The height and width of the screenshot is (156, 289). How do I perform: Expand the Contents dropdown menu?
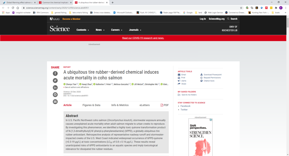coord(83,30)
